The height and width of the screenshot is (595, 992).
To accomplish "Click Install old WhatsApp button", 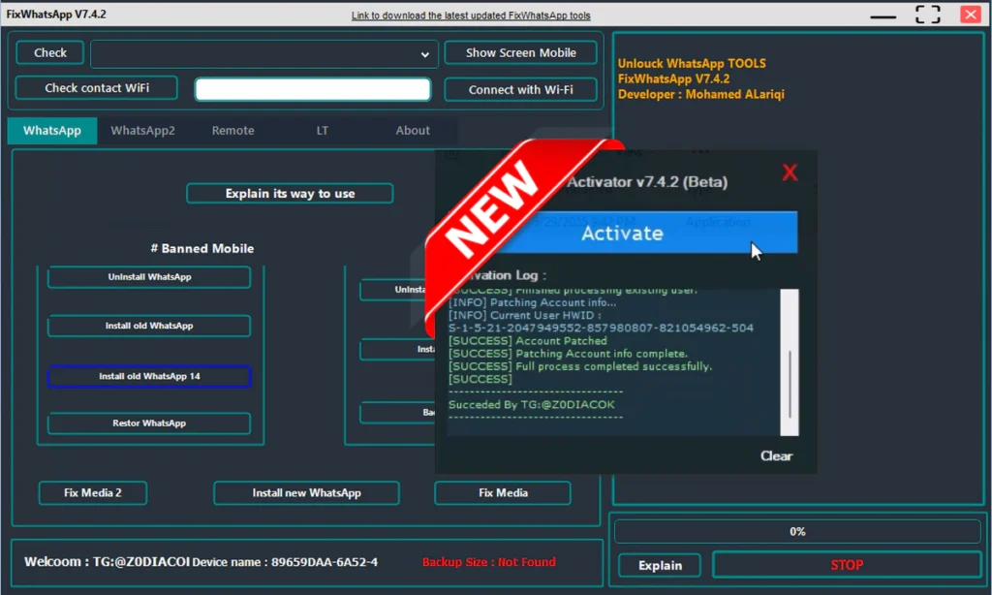I will (149, 326).
